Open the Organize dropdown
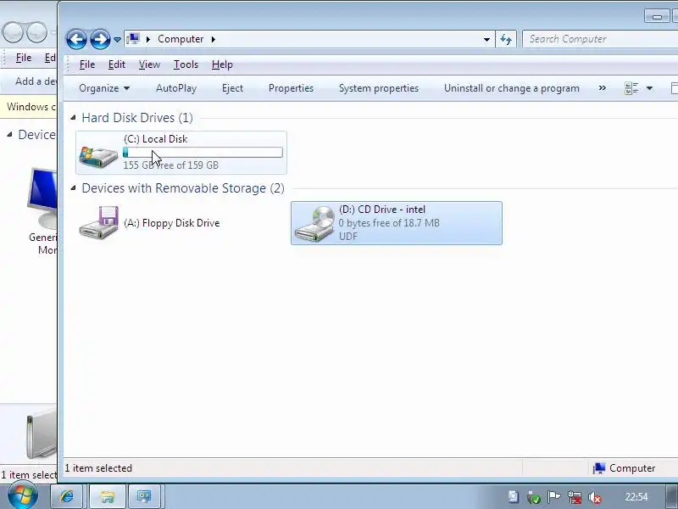The height and width of the screenshot is (509, 678). click(104, 88)
